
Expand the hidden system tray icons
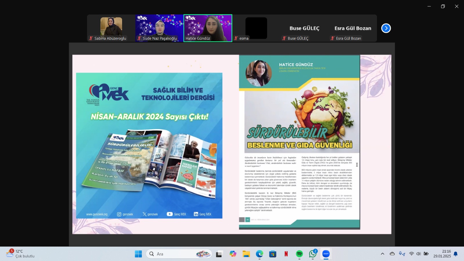[x=383, y=254]
